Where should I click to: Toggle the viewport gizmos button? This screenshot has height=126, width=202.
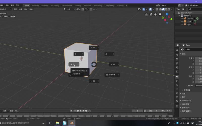click(144, 9)
